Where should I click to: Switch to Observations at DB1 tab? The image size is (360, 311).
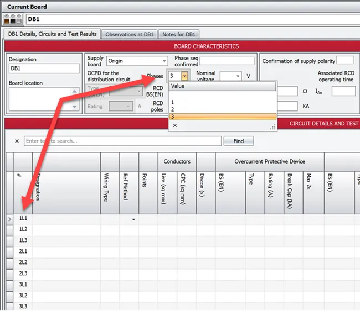point(130,34)
